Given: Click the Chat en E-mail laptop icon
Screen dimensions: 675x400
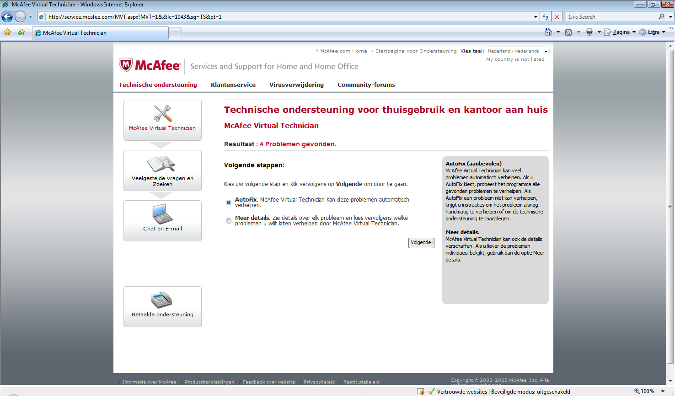Looking at the screenshot, I should coord(162,214).
